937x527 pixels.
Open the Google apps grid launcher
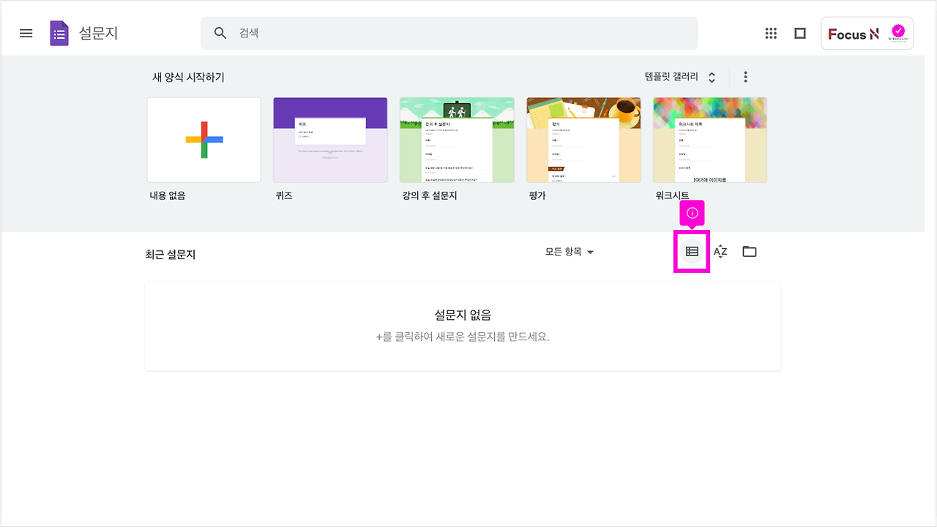click(771, 33)
